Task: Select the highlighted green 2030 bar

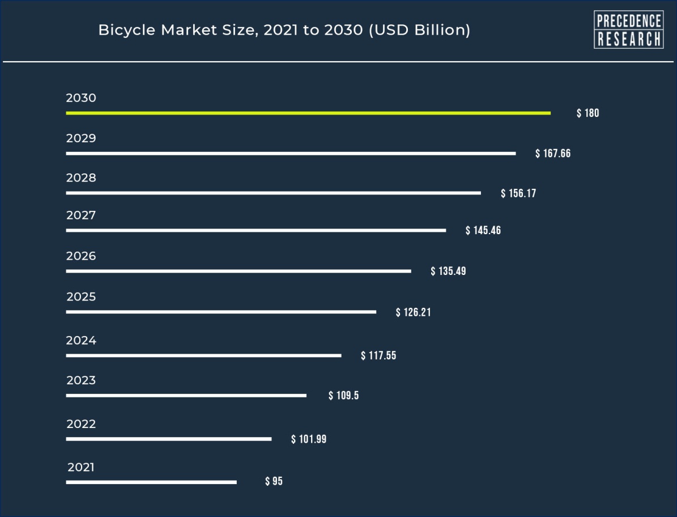Action: click(x=308, y=113)
